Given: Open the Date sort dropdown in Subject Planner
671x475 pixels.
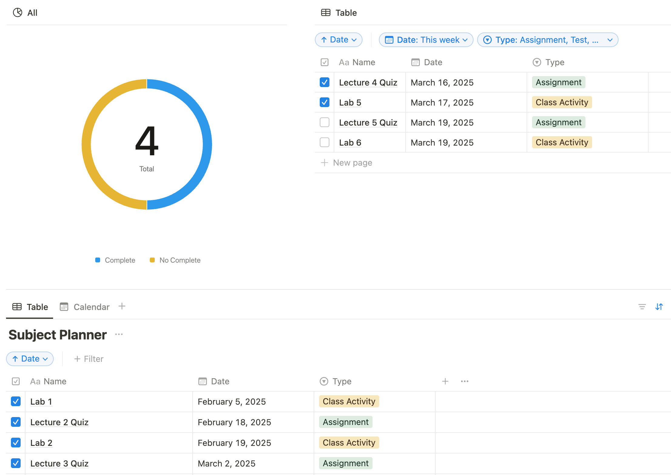Looking at the screenshot, I should 30,359.
